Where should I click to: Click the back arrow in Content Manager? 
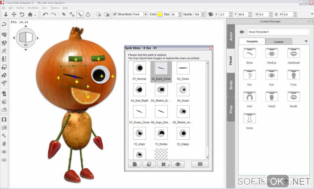tap(242, 32)
